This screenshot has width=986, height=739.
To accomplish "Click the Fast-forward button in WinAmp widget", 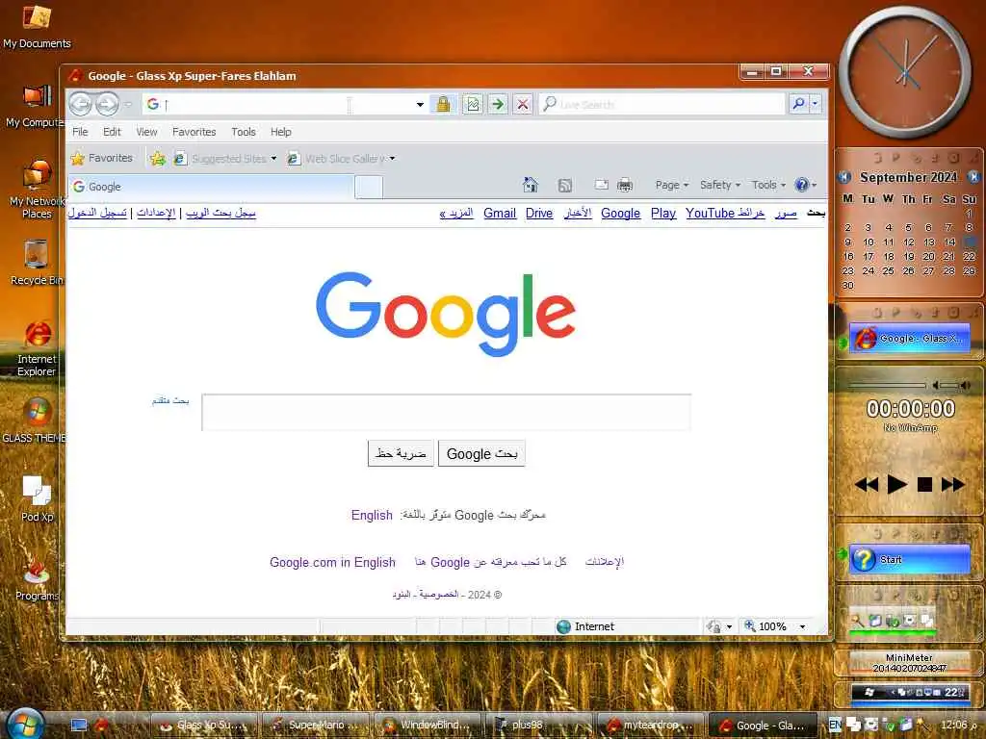I will coord(952,485).
